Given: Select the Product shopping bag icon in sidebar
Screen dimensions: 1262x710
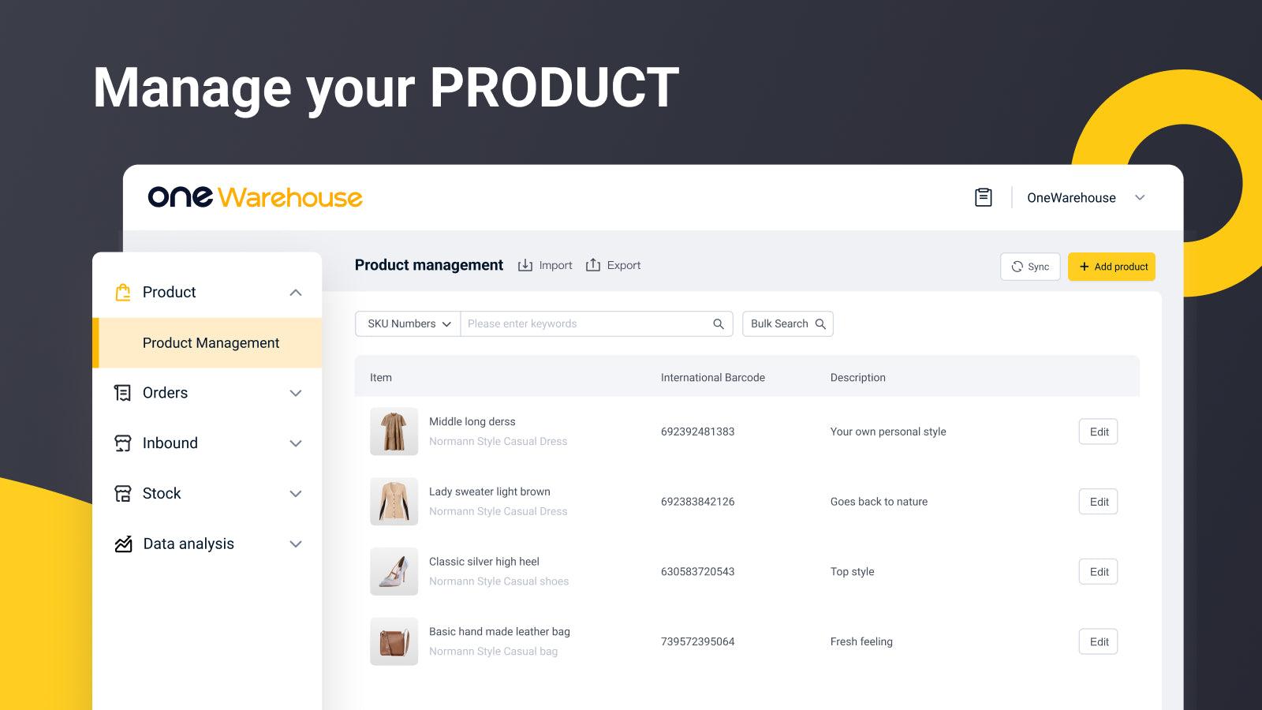Looking at the screenshot, I should point(123,292).
